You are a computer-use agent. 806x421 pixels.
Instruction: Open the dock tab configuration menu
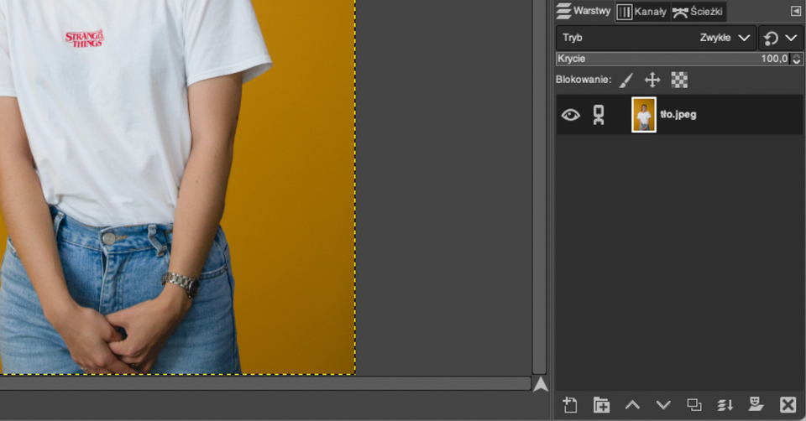pyautogui.click(x=795, y=11)
